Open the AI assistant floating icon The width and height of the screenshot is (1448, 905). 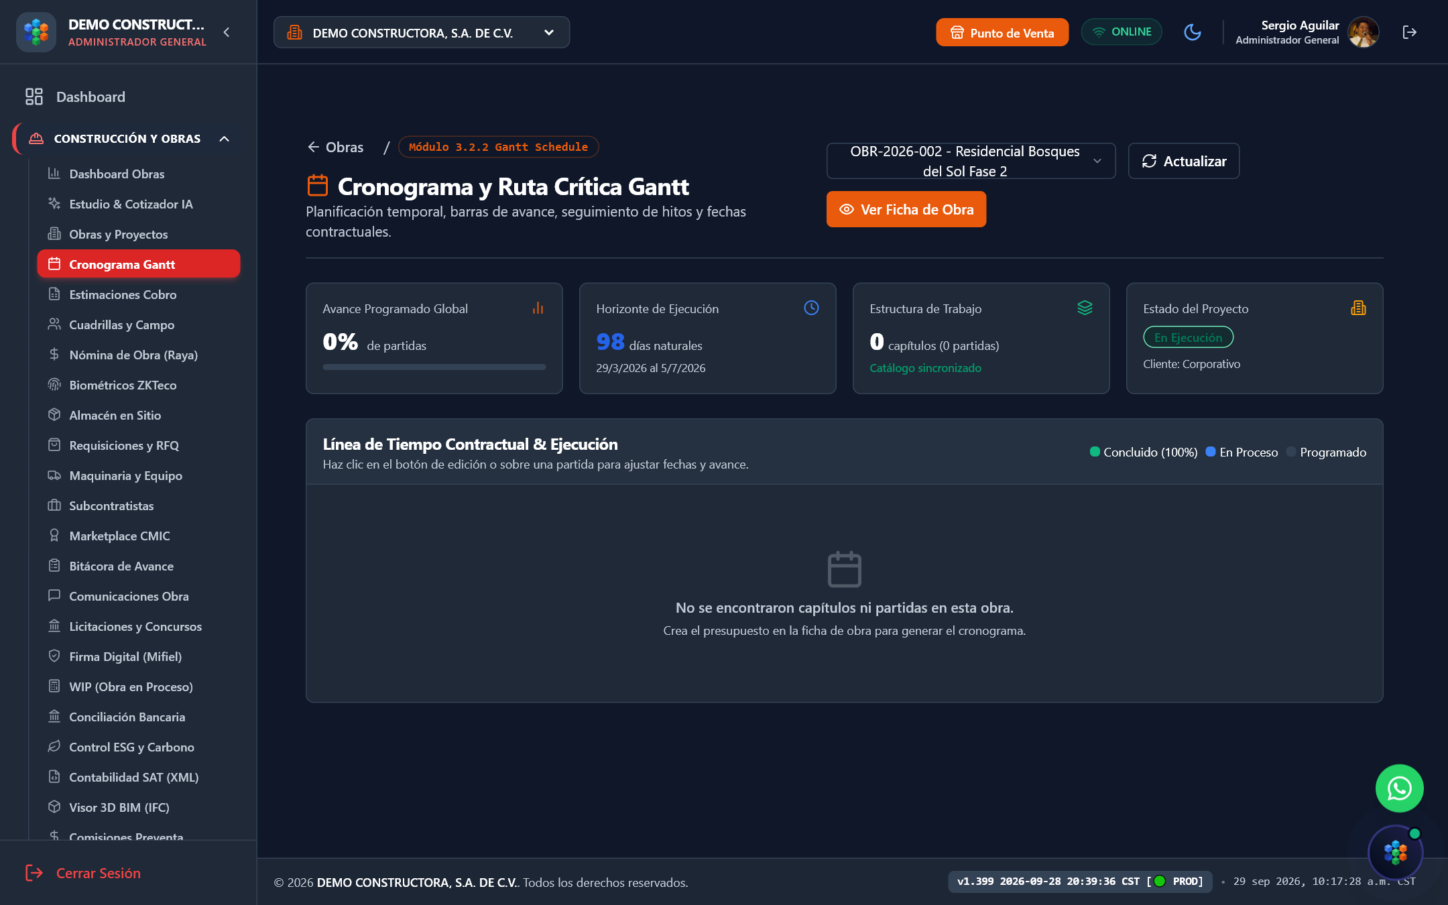click(1395, 853)
